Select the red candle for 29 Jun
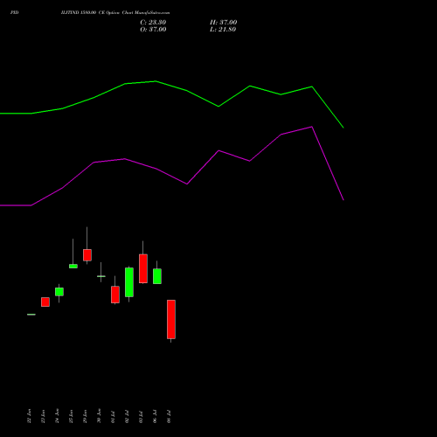Viewport: 437px width, 437px height. [x=87, y=255]
